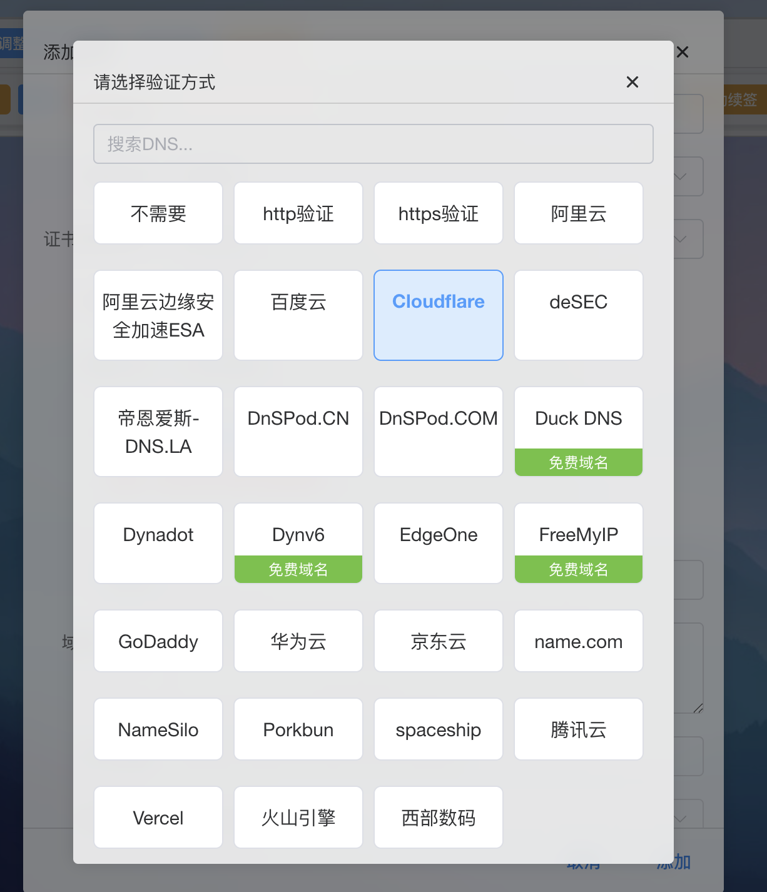Click the search DNS input field

pyautogui.click(x=373, y=144)
